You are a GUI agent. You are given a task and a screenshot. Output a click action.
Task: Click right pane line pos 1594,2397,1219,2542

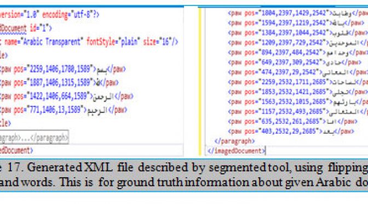296,23
